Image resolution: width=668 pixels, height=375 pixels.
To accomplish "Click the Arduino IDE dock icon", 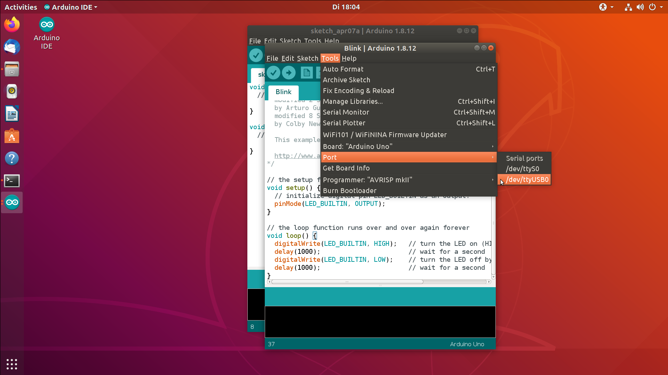I will [12, 202].
